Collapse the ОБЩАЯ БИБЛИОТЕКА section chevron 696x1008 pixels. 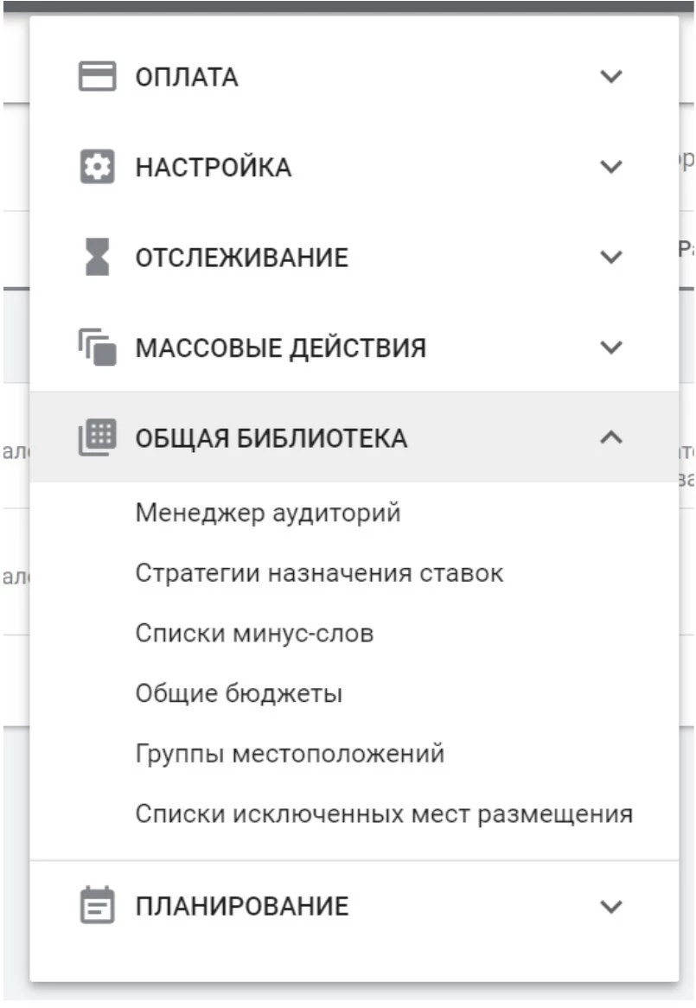point(610,437)
